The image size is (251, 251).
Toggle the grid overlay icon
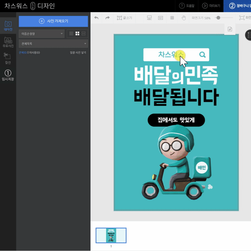point(172,18)
